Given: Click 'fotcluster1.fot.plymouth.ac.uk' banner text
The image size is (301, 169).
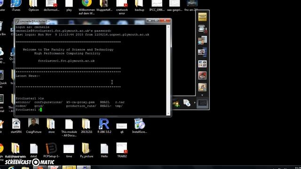Looking at the screenshot, I should point(66,61).
